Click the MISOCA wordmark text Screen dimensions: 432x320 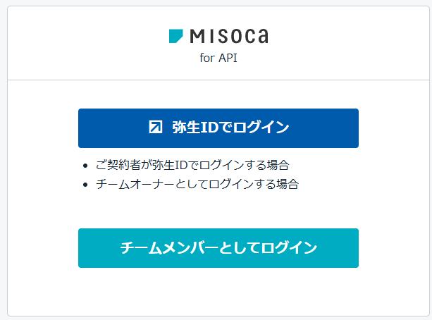coord(229,36)
